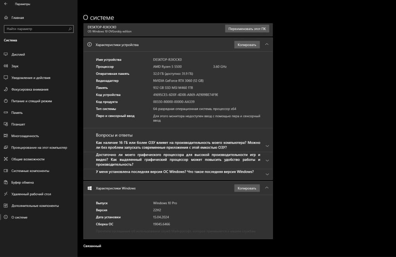Click the Проецирование на этот компьютер icon

click(x=6, y=147)
